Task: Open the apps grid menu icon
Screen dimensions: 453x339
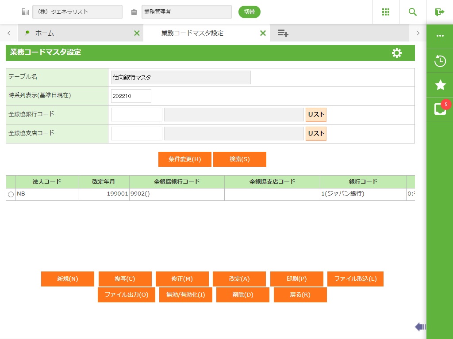Action: [x=385, y=12]
